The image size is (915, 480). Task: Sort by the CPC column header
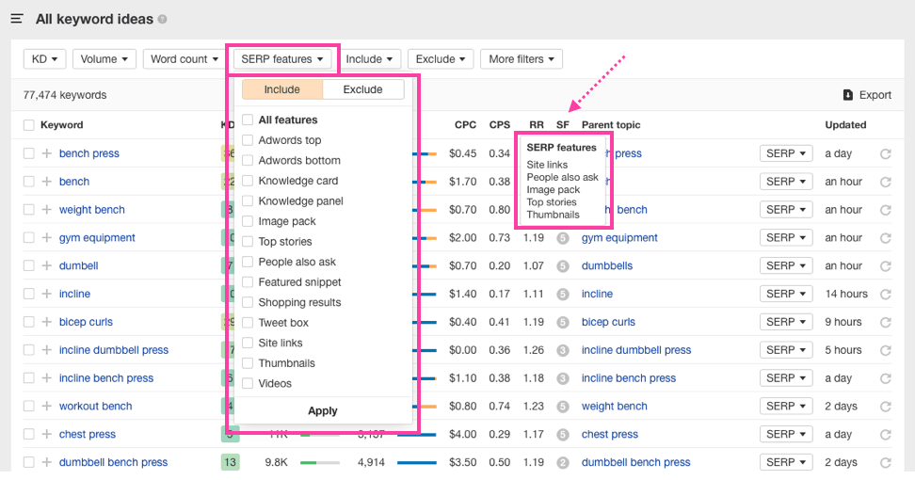click(465, 125)
